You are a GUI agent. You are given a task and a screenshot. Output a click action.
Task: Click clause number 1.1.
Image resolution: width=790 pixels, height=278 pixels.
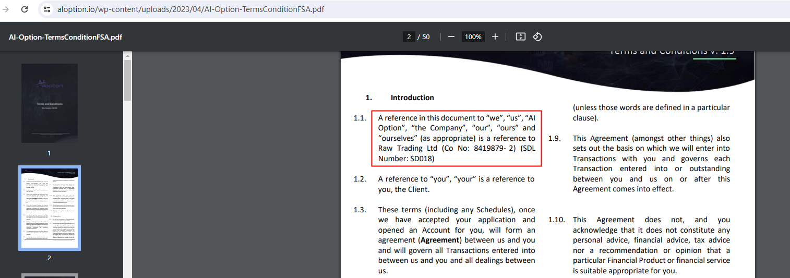point(360,118)
